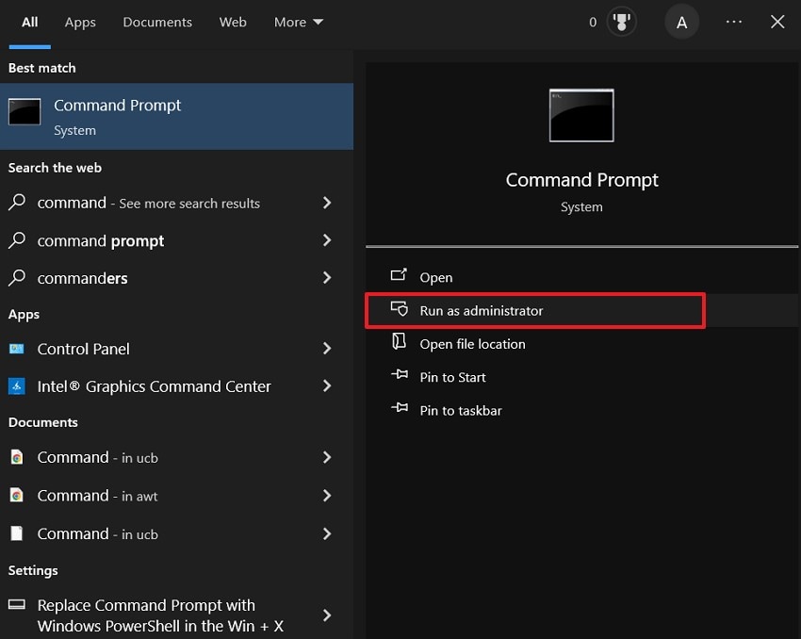Click the rewards count 0
Viewport: 801px width, 639px height.
tap(593, 22)
